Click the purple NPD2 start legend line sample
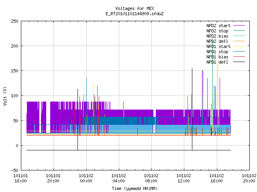Viewport: 257px width, 192px height. (239, 26)
